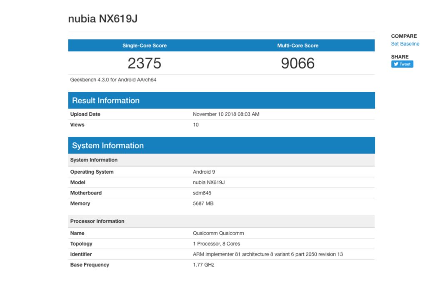Click the Tweet share button
This screenshot has height=281, width=435.
click(402, 64)
